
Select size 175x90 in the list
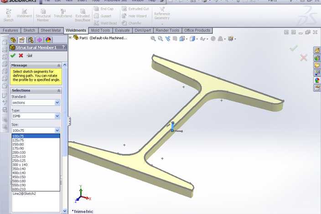coord(36,148)
